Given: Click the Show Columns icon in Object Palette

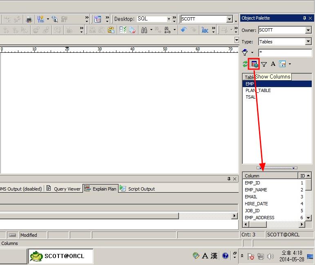Looking at the screenshot, I should click(x=255, y=64).
